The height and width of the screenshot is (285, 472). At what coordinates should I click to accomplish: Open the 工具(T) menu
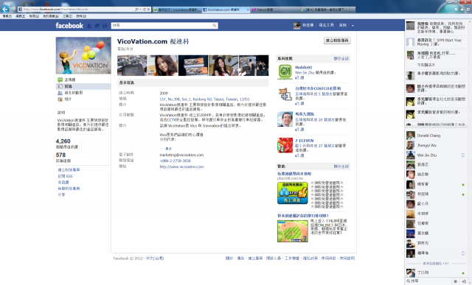click(67, 16)
